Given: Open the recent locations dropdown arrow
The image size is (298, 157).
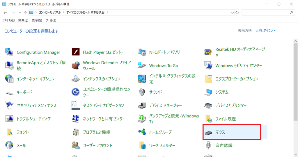Looking at the screenshot, I should point(20,13).
